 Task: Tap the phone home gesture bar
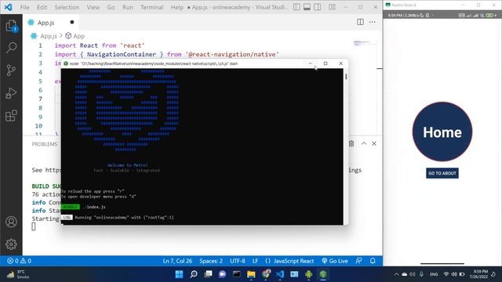click(442, 264)
